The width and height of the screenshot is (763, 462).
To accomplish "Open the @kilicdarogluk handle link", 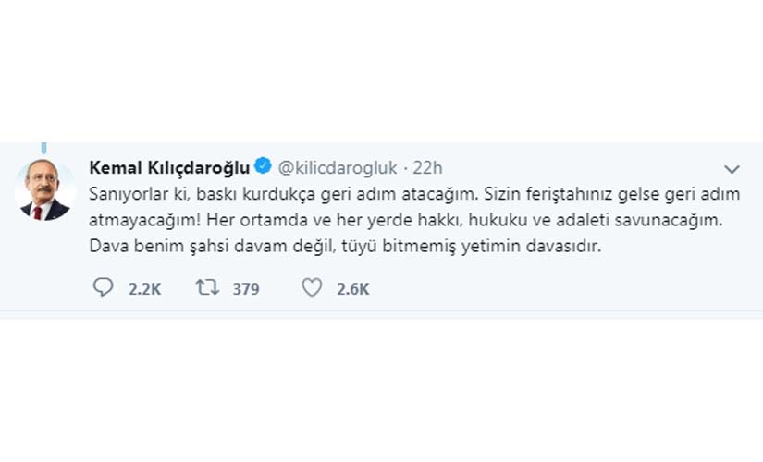I will coord(338,167).
